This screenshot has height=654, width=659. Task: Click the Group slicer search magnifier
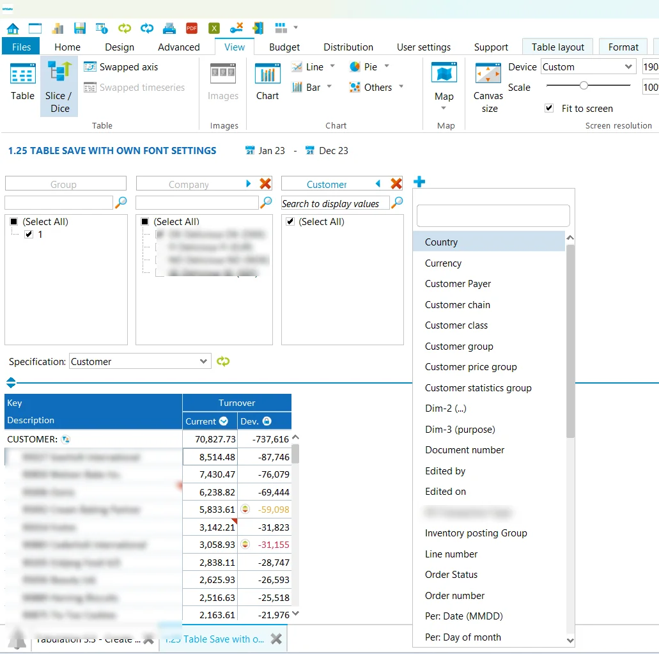[x=121, y=203]
